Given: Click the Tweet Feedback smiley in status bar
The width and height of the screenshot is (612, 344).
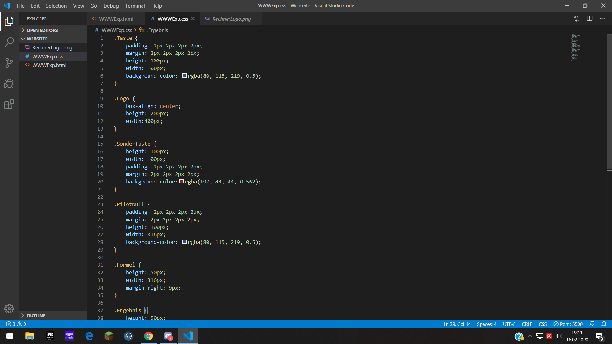Looking at the screenshot, I should pos(592,324).
